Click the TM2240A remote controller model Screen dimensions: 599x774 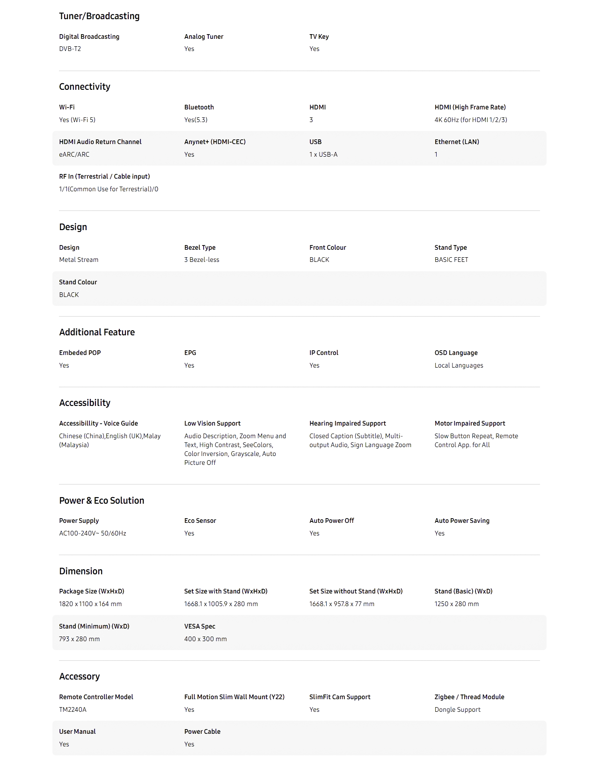pos(73,710)
